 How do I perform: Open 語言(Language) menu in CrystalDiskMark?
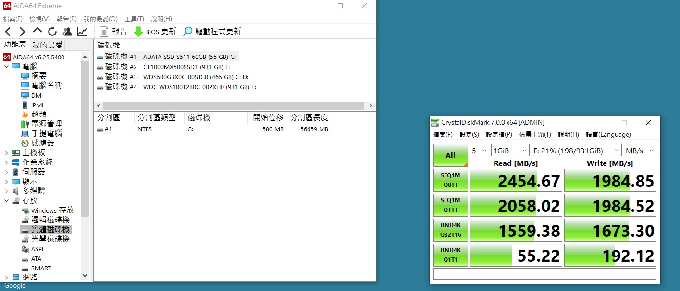[608, 135]
